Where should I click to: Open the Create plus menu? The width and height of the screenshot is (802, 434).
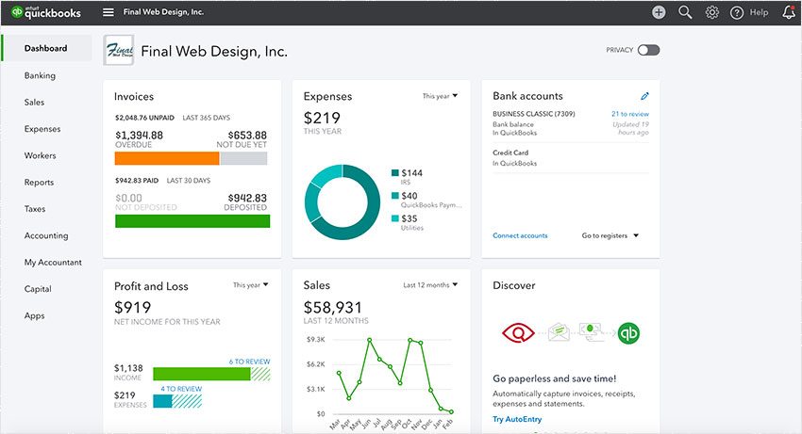click(659, 12)
